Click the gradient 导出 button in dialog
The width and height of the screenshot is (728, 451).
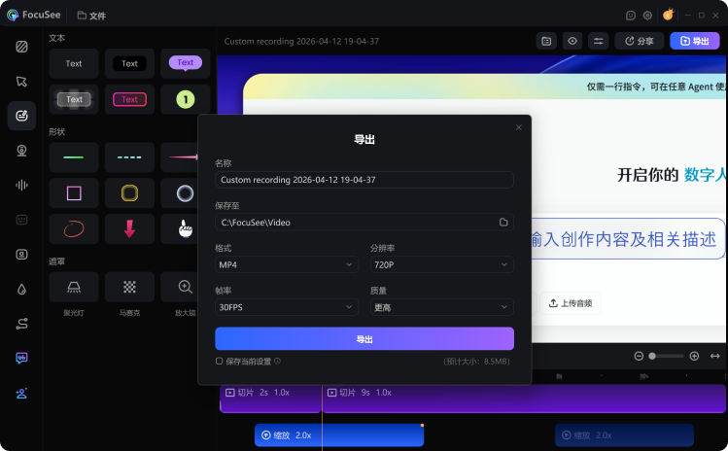click(x=364, y=338)
